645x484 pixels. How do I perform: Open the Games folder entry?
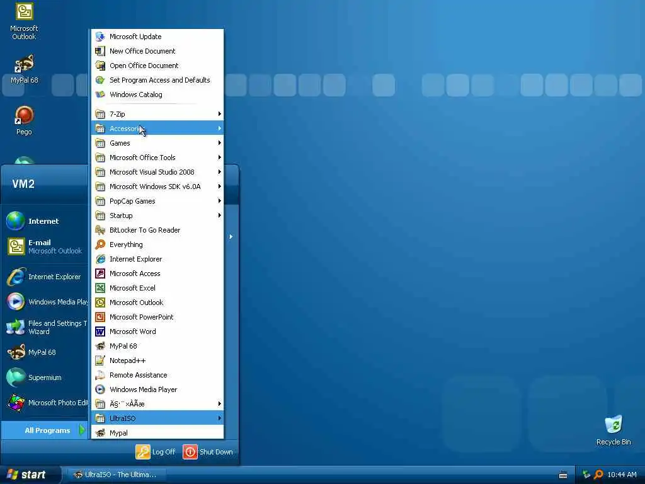[157, 143]
